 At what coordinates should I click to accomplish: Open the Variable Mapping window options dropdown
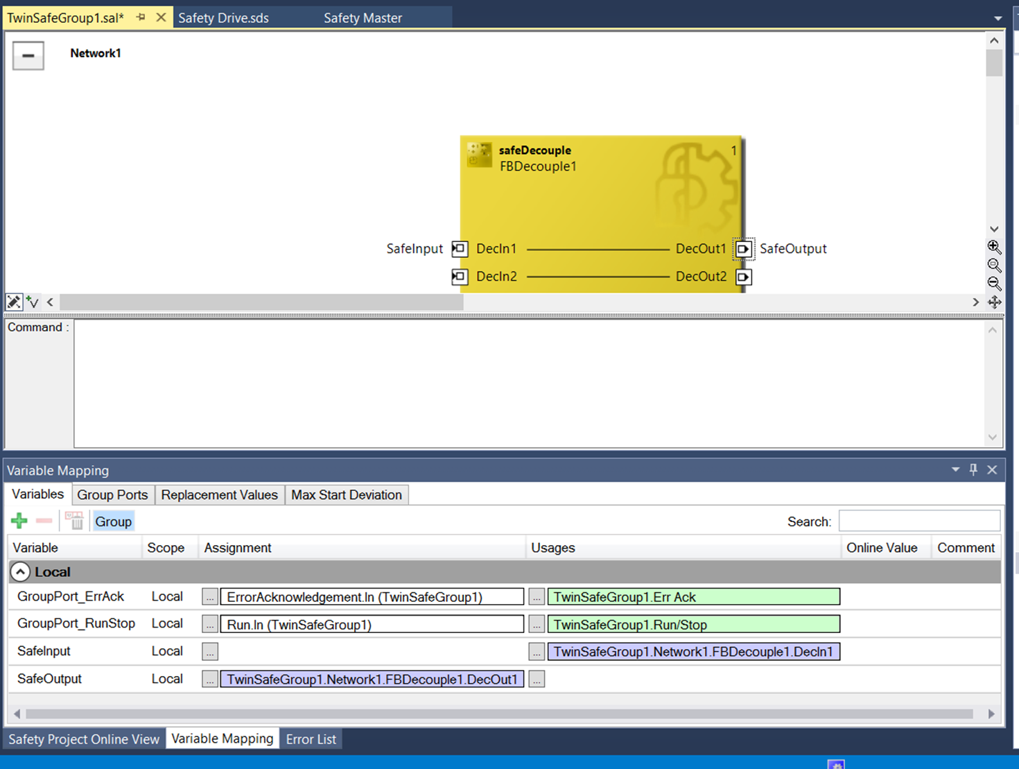955,470
